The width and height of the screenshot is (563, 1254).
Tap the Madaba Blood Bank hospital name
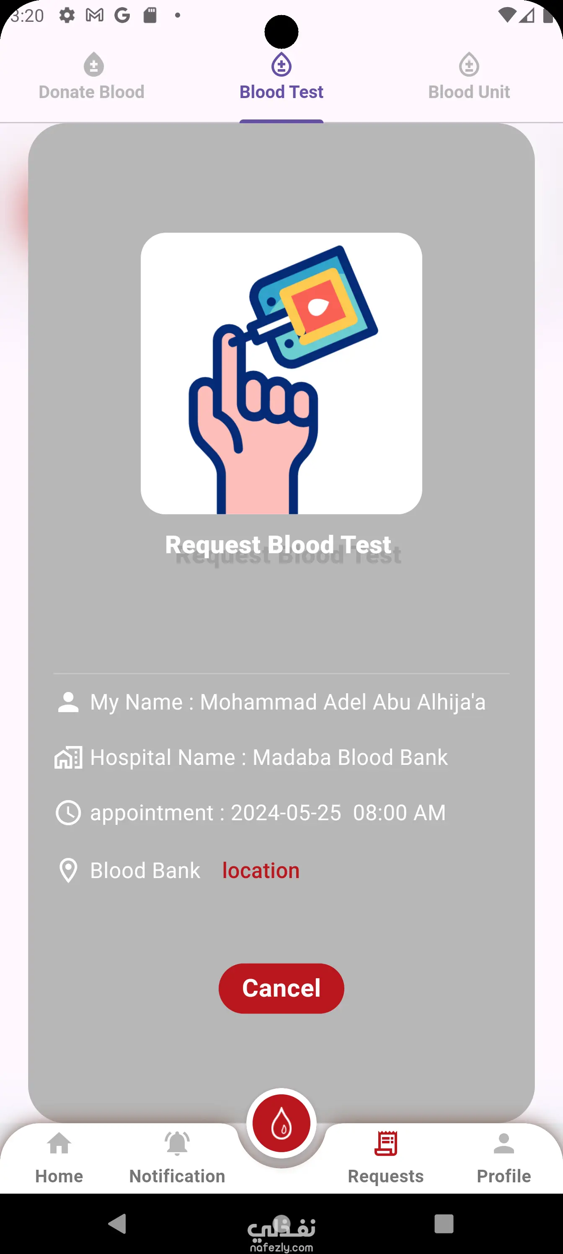point(350,757)
